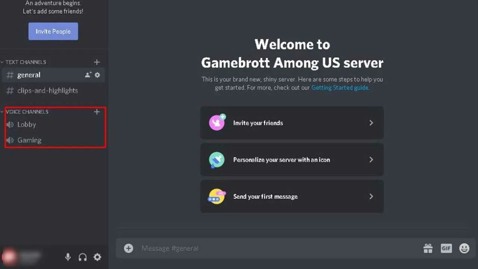Open Invite your friends card

292,123
